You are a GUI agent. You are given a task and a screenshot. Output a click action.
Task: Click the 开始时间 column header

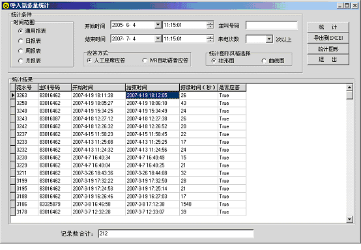pyautogui.click(x=98, y=88)
